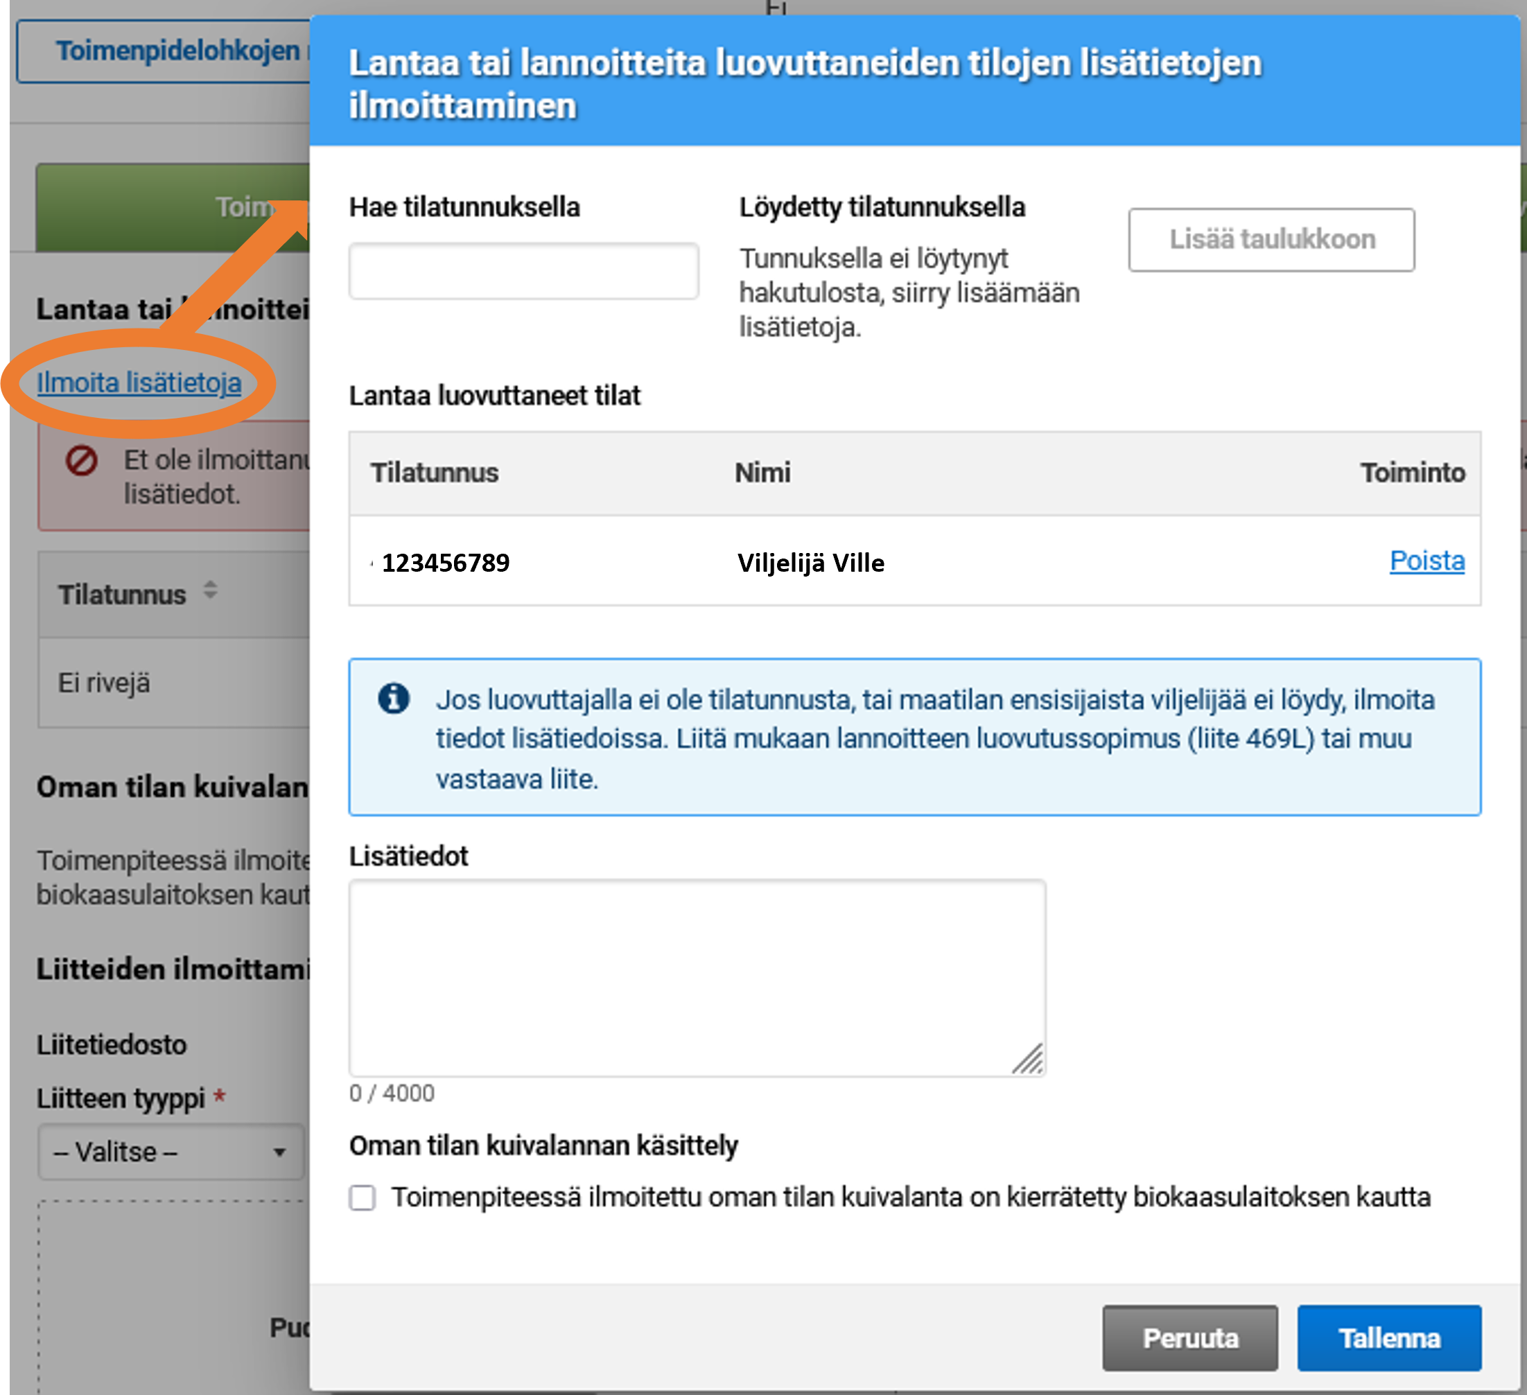Click the Tallenna save button
Image resolution: width=1527 pixels, height=1395 pixels.
tap(1388, 1338)
